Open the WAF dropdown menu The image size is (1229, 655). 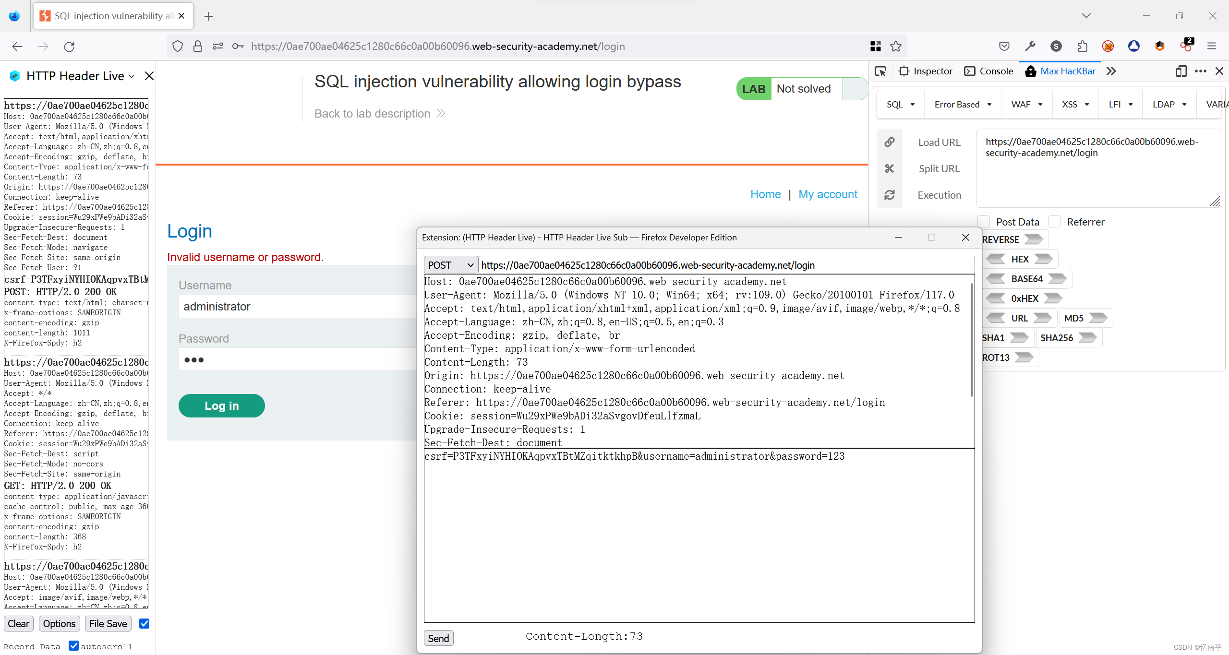(1027, 104)
